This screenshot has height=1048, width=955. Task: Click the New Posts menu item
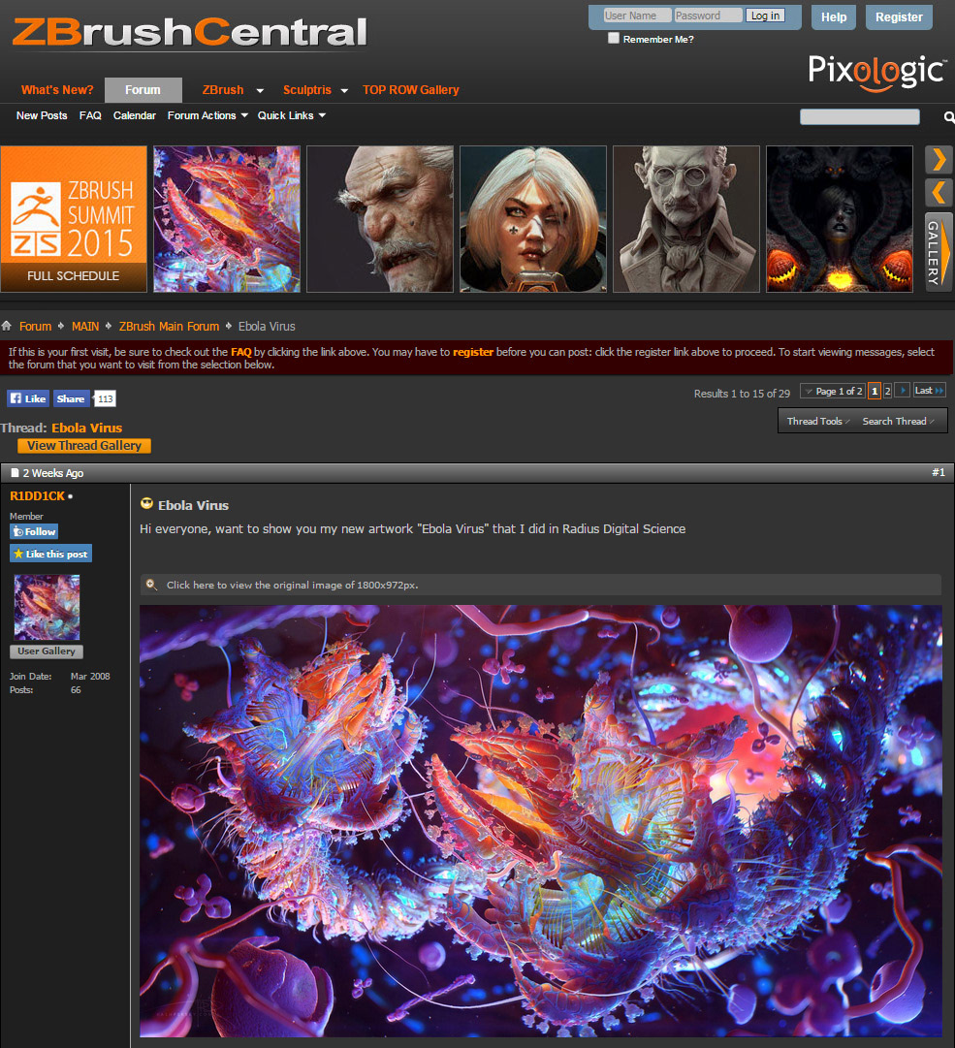tap(42, 115)
